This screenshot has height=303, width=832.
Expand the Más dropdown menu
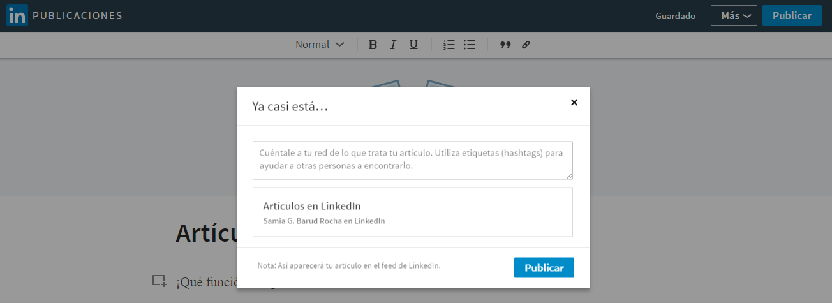click(x=734, y=16)
